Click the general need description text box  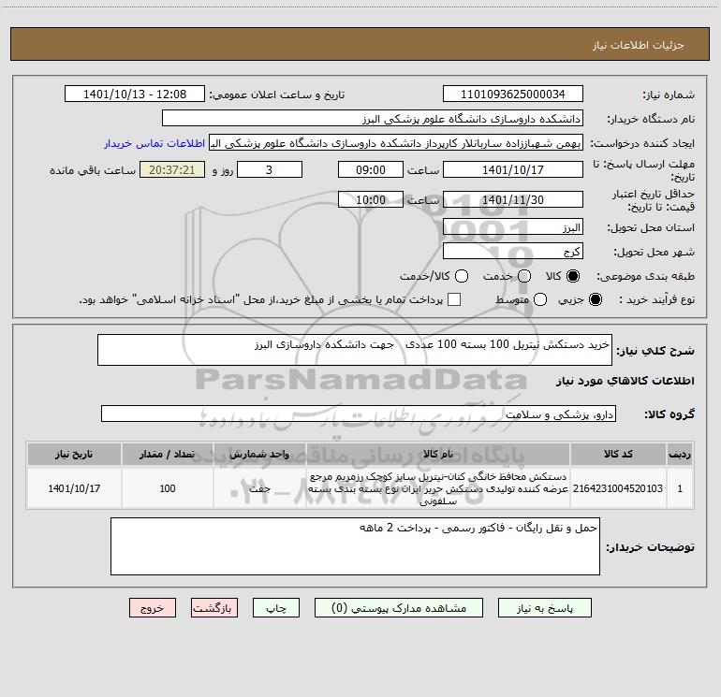[x=355, y=350]
